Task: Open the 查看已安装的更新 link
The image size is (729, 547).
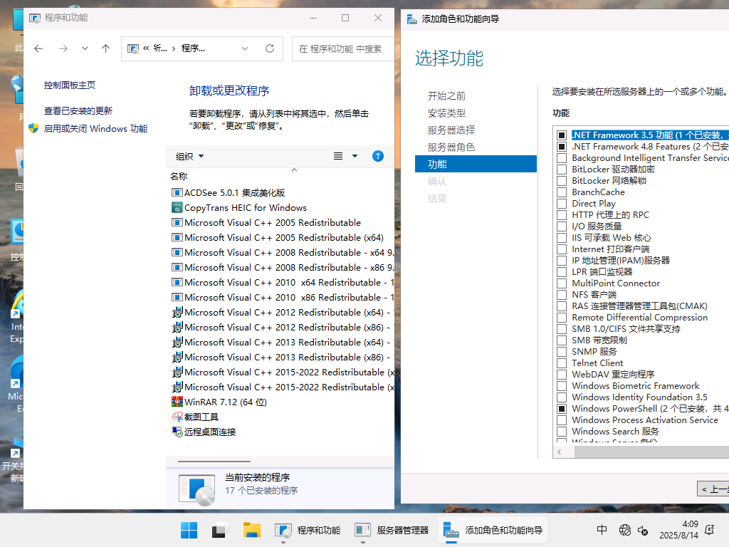Action: [x=78, y=110]
